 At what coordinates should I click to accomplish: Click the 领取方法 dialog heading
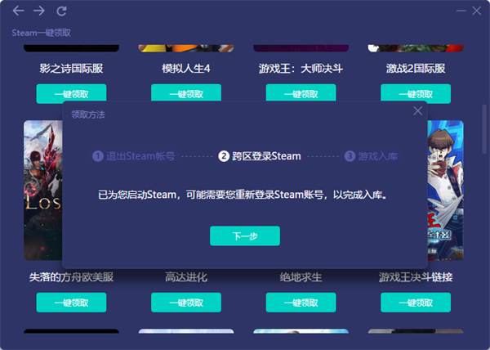pos(88,114)
